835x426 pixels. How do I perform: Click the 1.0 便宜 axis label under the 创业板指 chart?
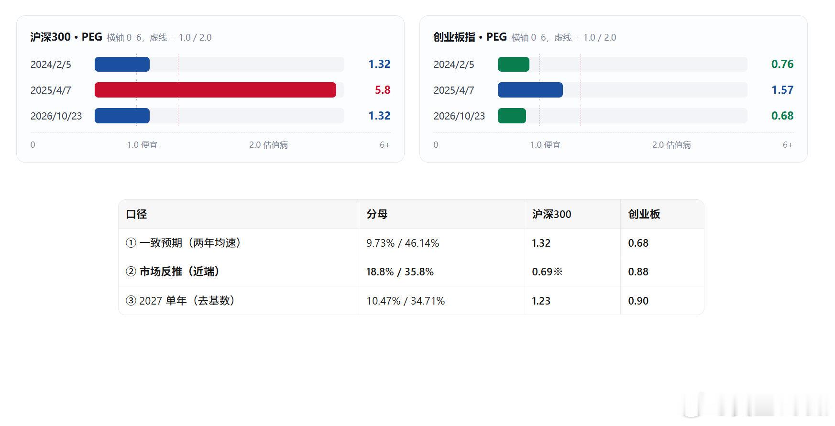point(545,145)
